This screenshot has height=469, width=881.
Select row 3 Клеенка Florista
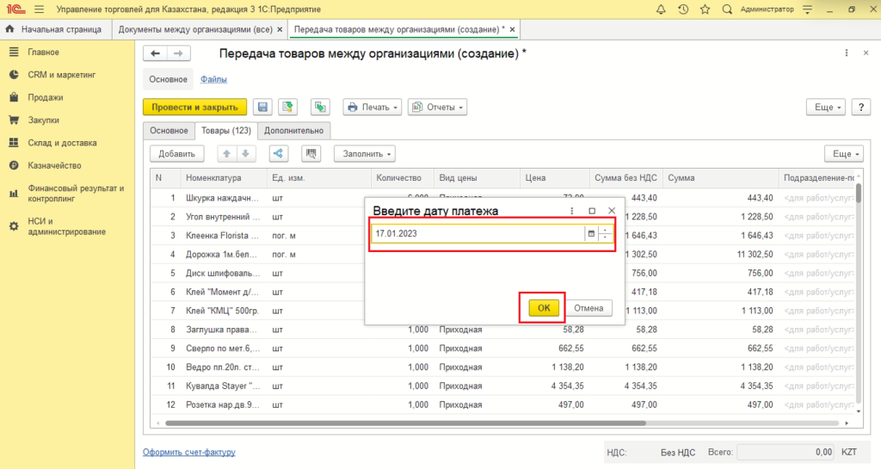258,235
